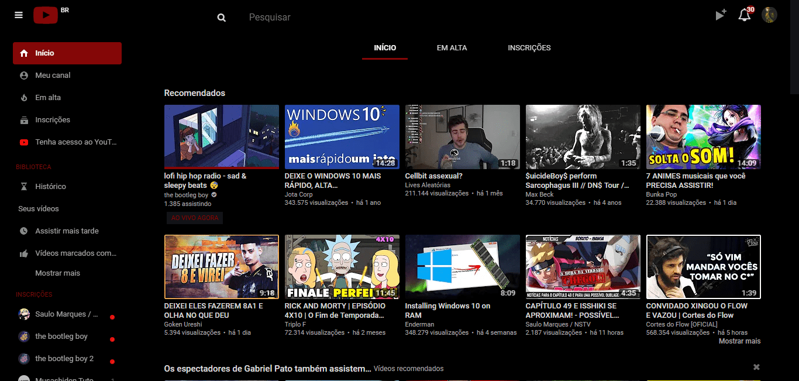Click the thumbs-up liked videos icon
799x381 pixels.
click(24, 253)
